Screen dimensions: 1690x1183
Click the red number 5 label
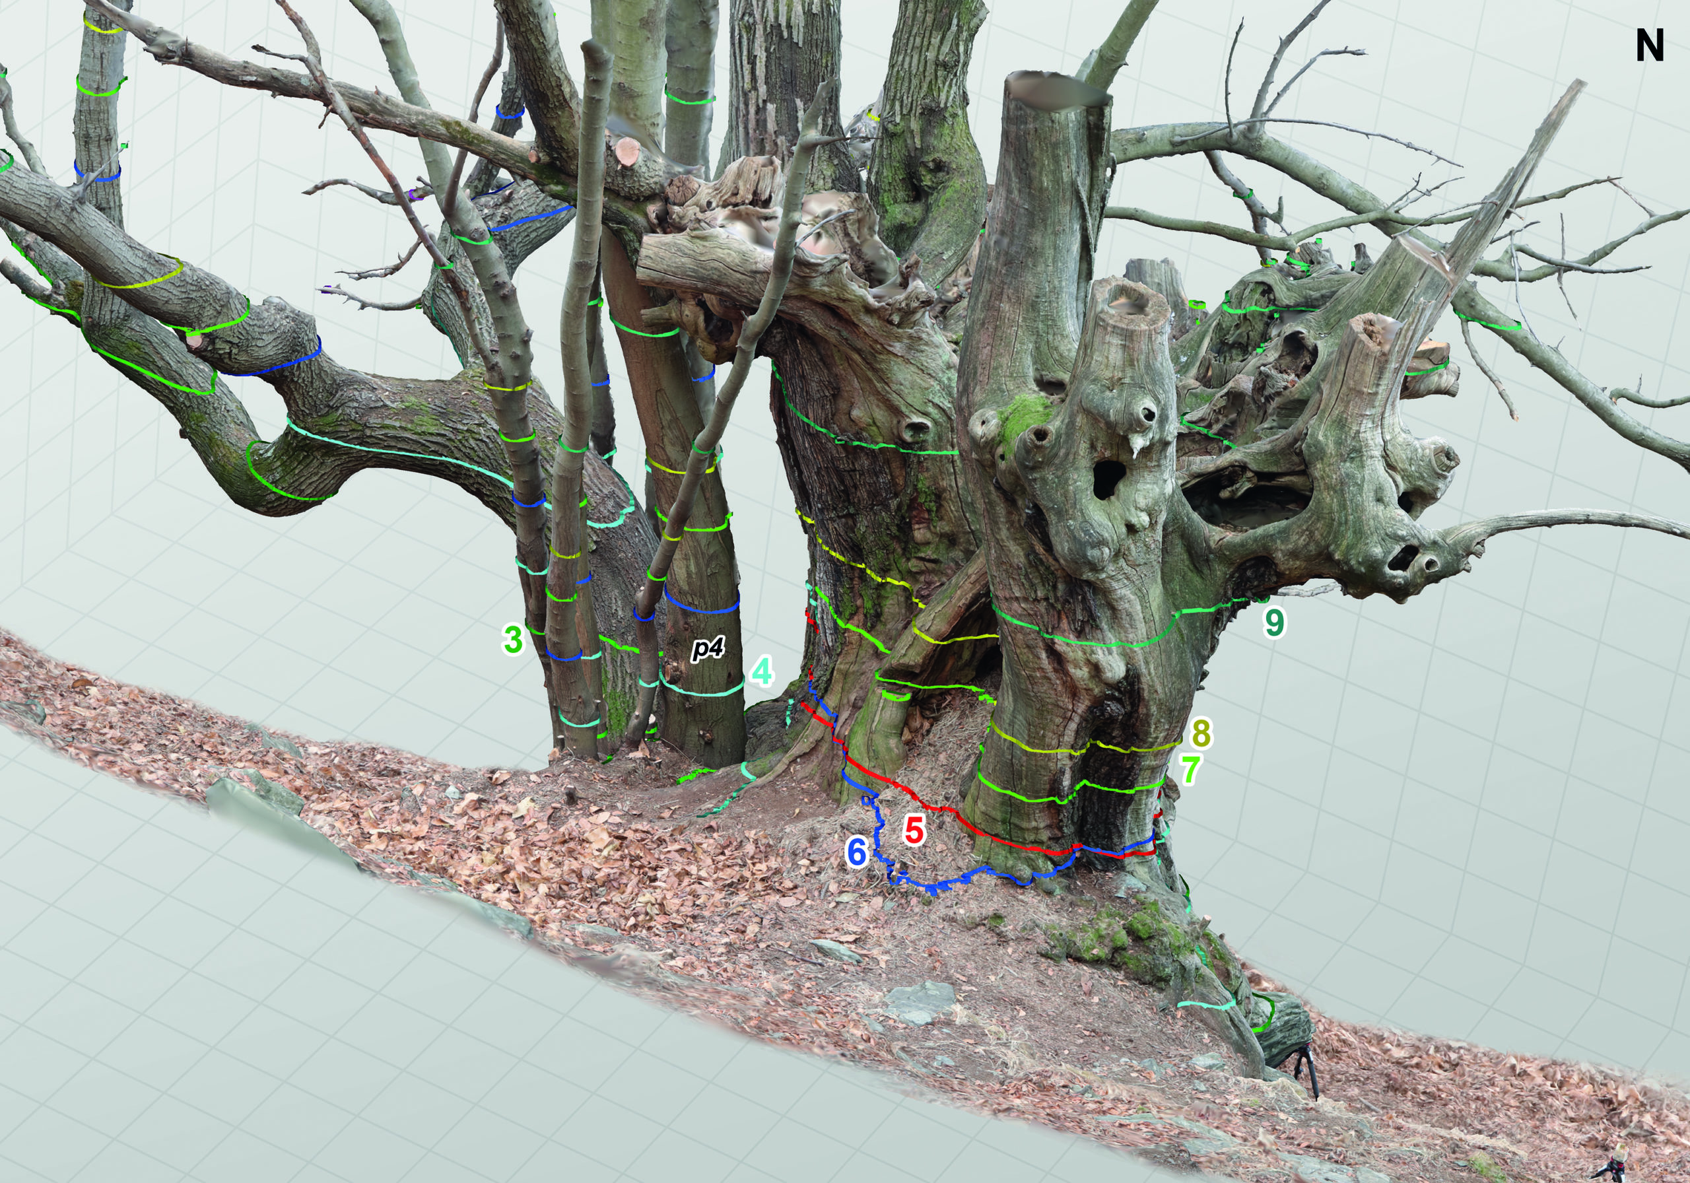click(x=914, y=830)
